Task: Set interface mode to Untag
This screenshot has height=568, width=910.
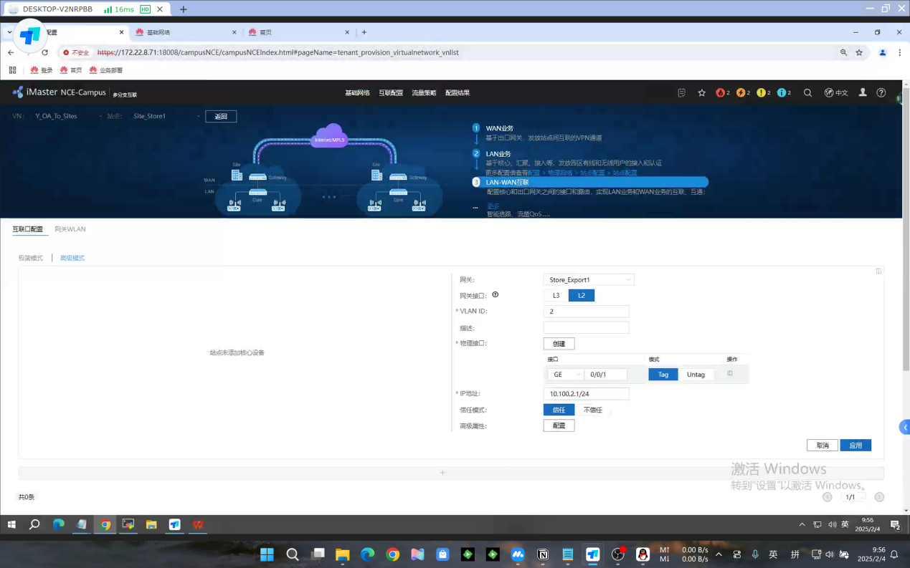Action: coord(696,374)
